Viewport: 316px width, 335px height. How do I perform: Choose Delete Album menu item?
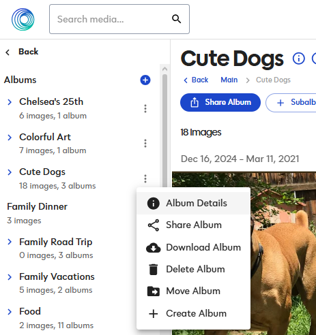point(193,270)
